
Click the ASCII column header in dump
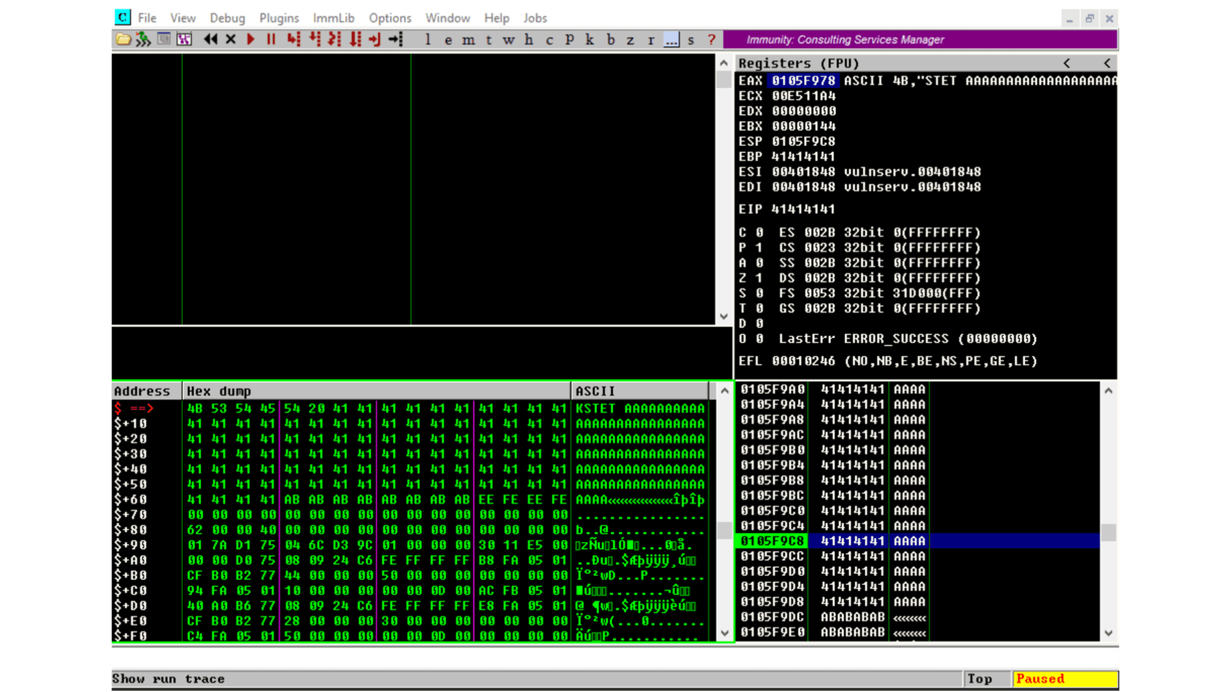(640, 391)
